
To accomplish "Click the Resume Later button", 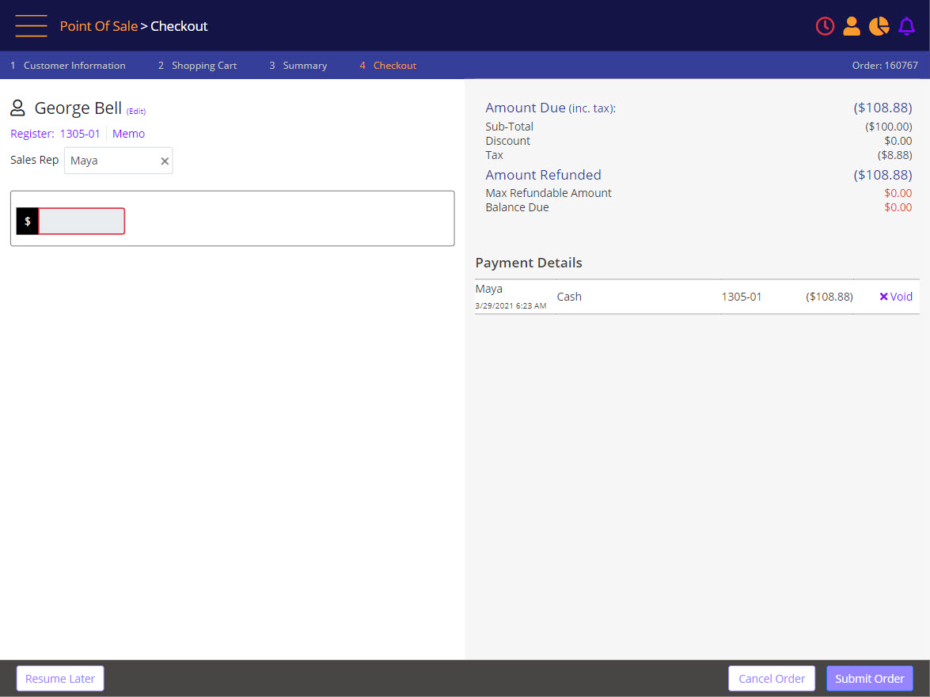I will coord(60,679).
